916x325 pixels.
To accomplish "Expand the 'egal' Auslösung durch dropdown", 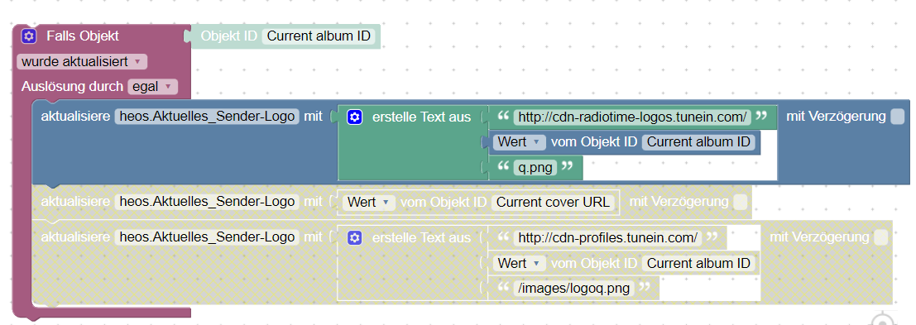I will tap(152, 87).
